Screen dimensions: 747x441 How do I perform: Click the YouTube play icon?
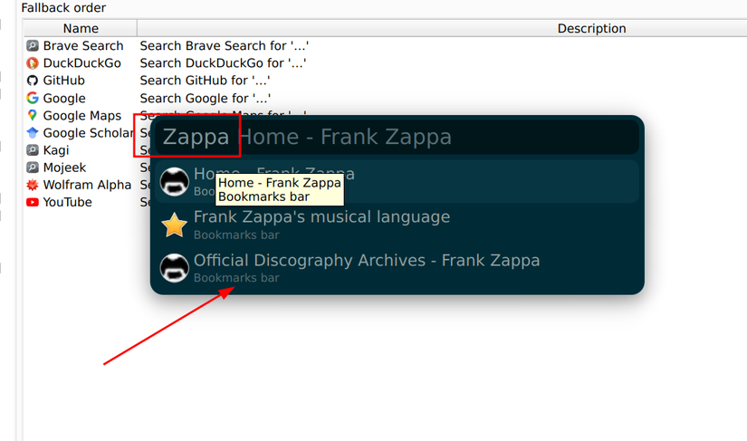tap(33, 203)
